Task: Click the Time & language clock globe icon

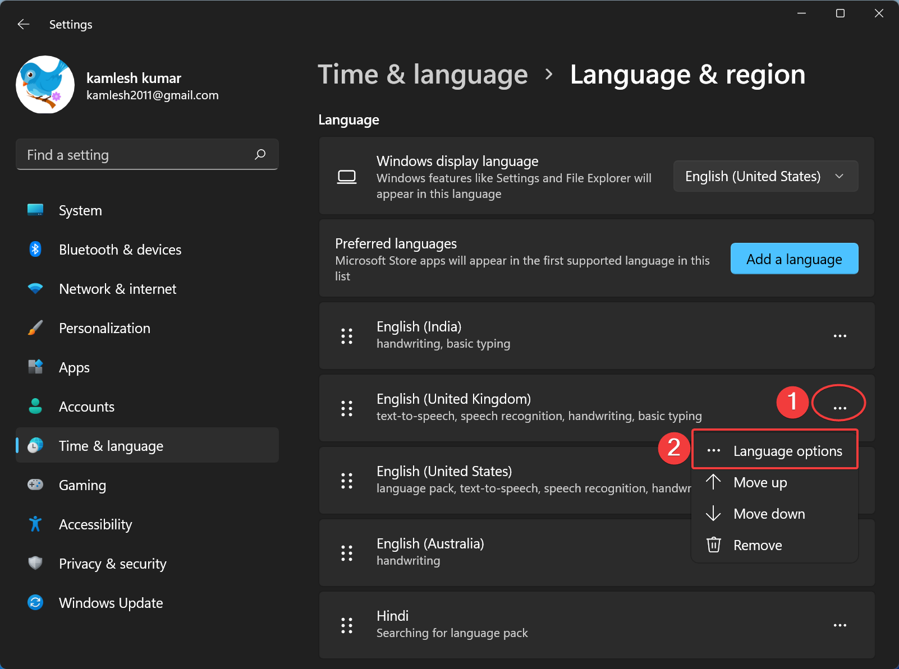Action: (35, 445)
